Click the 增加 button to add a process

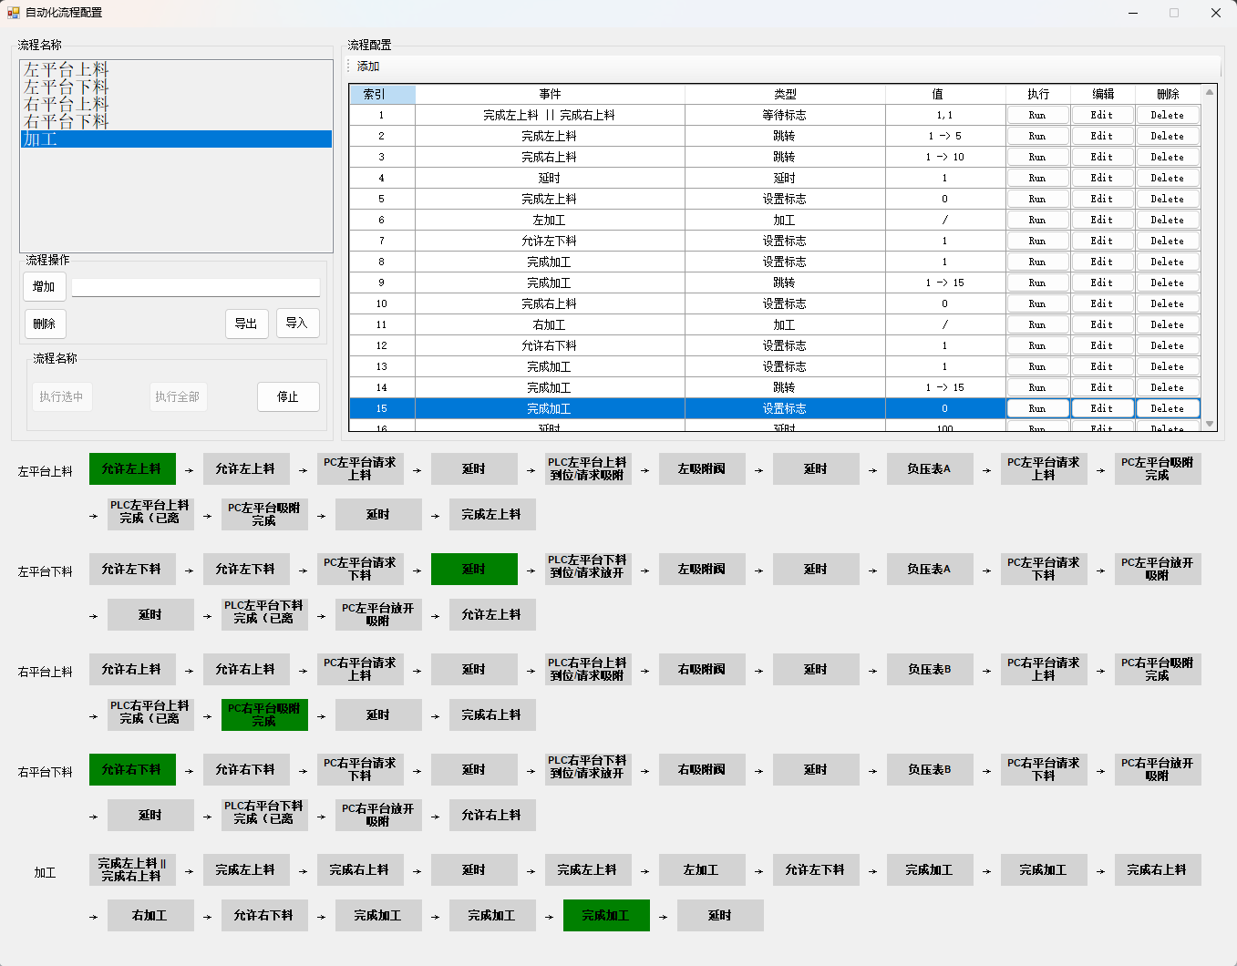click(44, 285)
